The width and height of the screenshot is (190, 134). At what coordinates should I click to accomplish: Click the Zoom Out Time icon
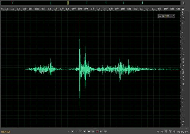pyautogui.click(x=170, y=132)
